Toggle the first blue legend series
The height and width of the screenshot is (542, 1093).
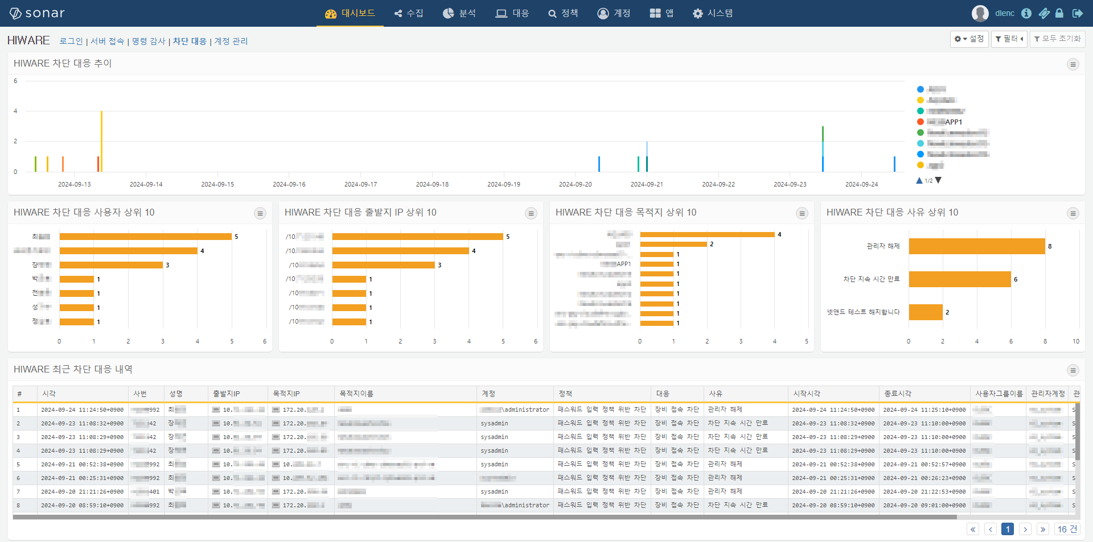[931, 89]
